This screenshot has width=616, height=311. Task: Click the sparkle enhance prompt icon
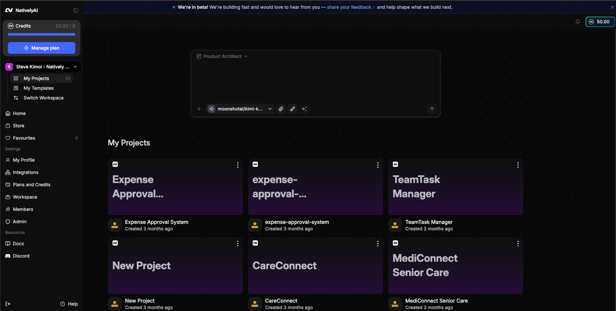coord(304,109)
